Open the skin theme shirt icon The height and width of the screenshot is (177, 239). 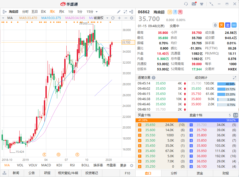[202, 4]
